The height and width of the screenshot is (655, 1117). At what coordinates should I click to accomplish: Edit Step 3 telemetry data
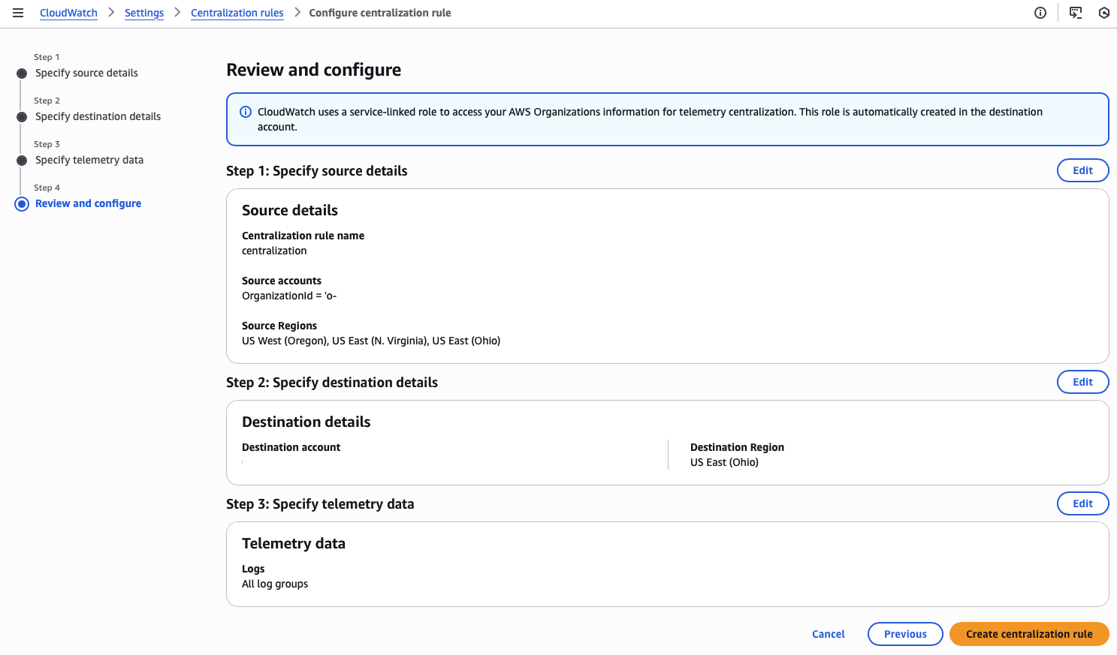[x=1082, y=503]
